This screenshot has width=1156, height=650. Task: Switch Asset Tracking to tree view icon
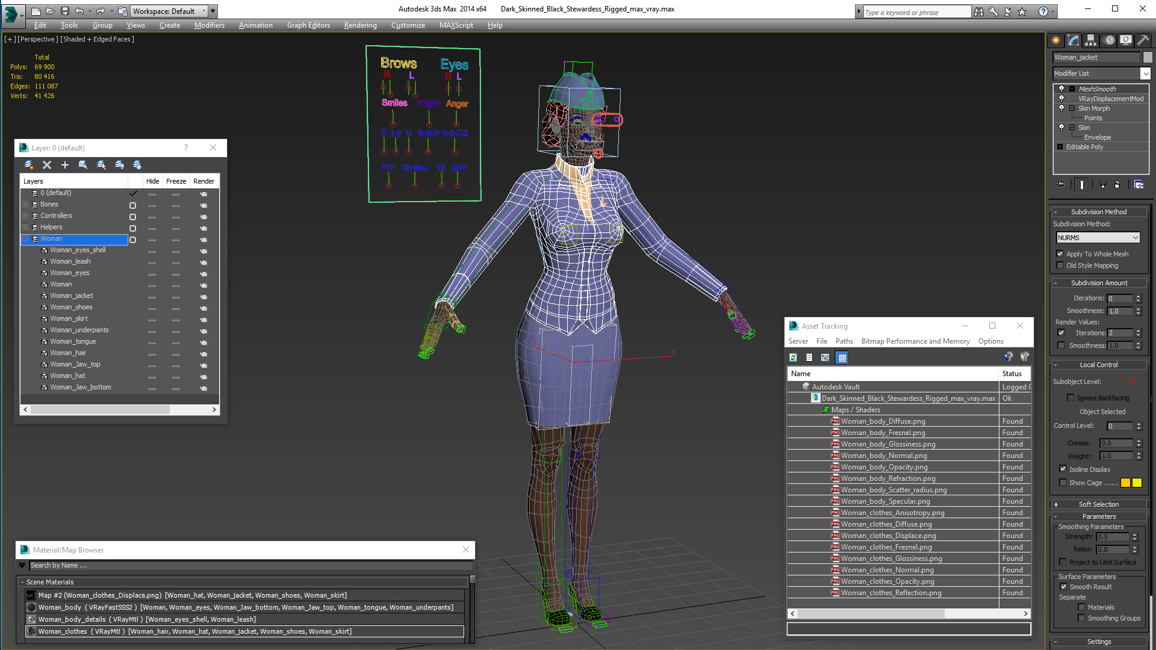click(825, 357)
